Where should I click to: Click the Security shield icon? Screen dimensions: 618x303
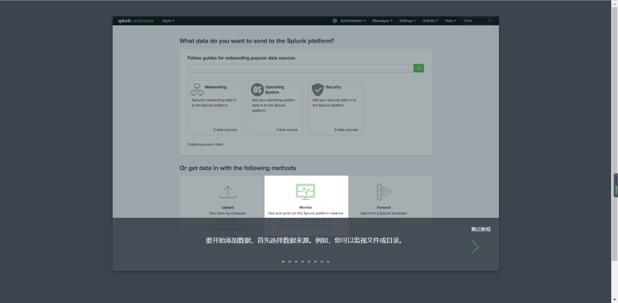(318, 90)
